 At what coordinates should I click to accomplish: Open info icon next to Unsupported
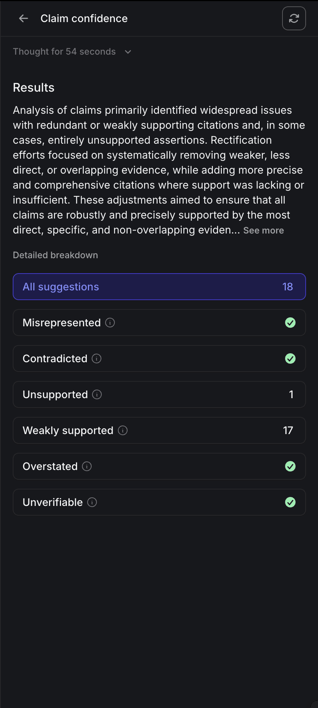point(97,394)
